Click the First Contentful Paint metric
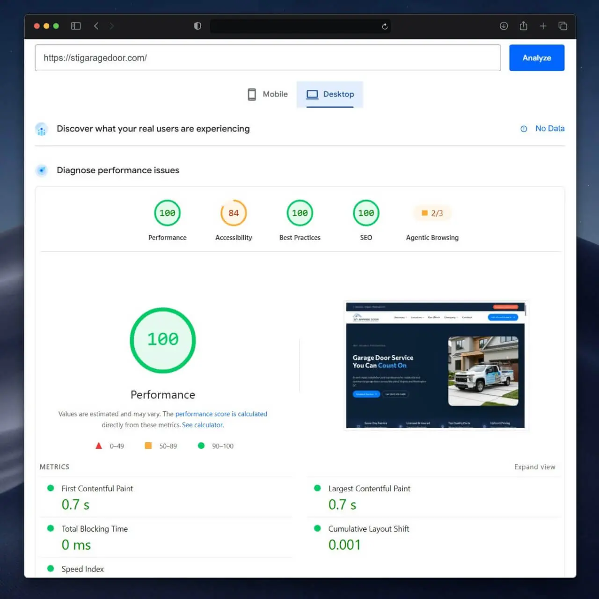 [97, 489]
